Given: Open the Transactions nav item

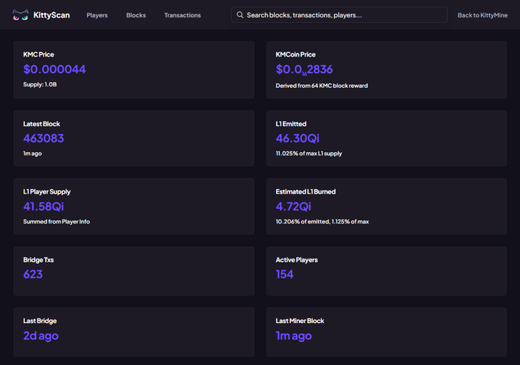Looking at the screenshot, I should [x=183, y=15].
